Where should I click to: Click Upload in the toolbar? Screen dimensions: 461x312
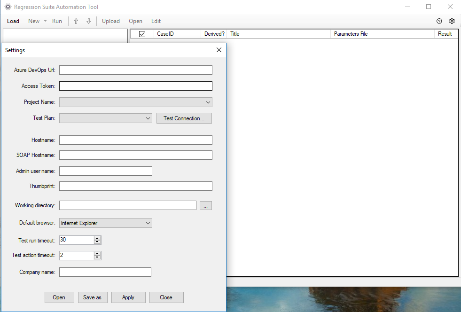pos(111,21)
